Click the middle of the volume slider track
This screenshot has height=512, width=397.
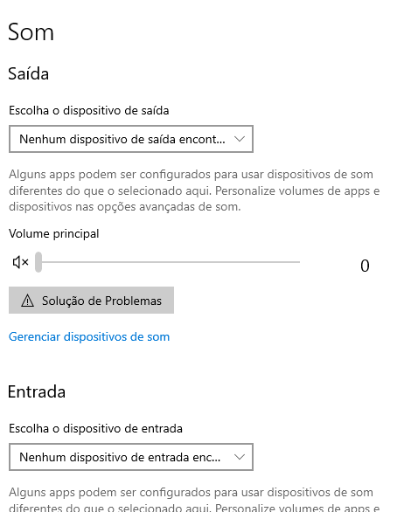click(168, 262)
